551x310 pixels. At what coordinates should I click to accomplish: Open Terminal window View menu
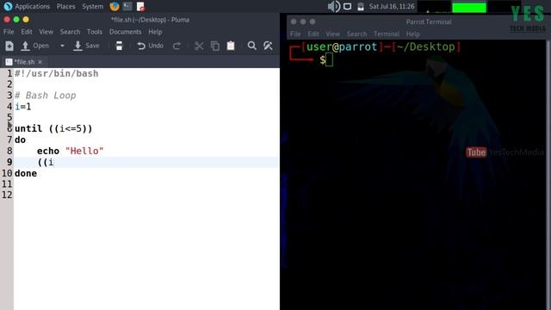332,34
